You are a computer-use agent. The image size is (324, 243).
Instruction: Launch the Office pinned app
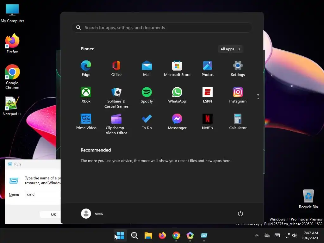[x=116, y=69]
